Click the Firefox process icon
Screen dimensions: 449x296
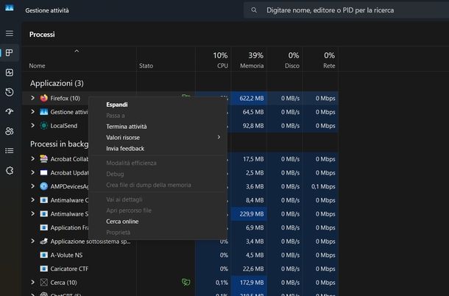(x=44, y=98)
